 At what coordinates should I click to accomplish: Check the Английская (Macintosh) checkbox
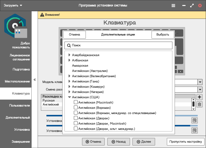pos(76,102)
